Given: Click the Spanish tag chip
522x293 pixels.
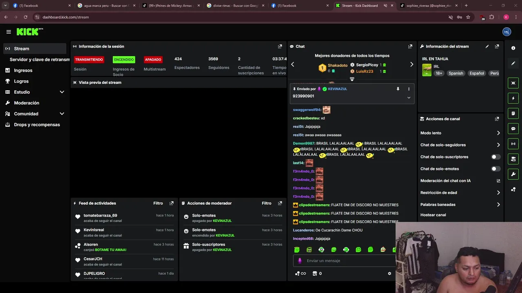Looking at the screenshot, I should 456,73.
